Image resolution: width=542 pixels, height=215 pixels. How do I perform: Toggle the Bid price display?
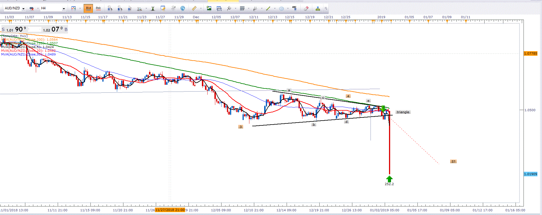coord(88,9)
